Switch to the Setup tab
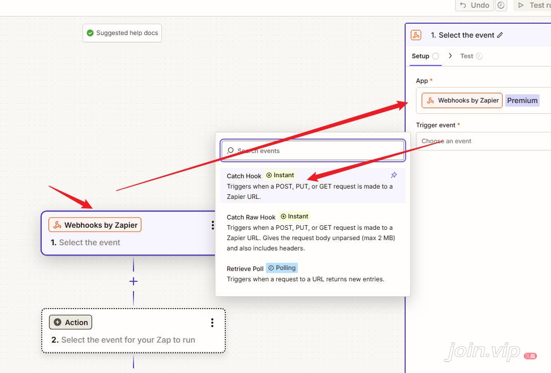551x373 pixels. point(425,56)
